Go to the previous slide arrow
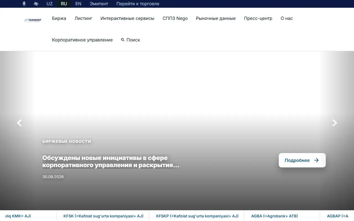Viewport: 354px width, 221px height. coord(19,123)
